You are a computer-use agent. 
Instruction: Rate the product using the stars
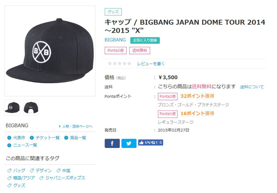tap(120, 64)
